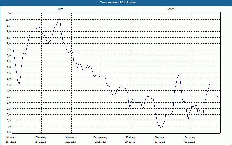
Task: Click the 'Sonntag' day label
Action: pyautogui.click(x=190, y=137)
